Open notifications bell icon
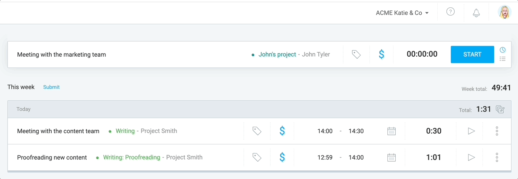The image size is (518, 179). (x=476, y=13)
